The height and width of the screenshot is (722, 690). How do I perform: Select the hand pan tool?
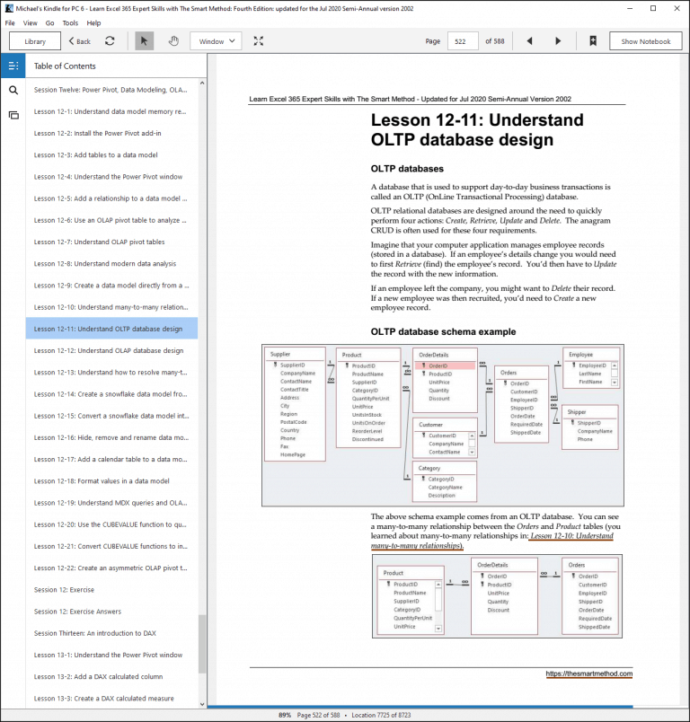(173, 41)
